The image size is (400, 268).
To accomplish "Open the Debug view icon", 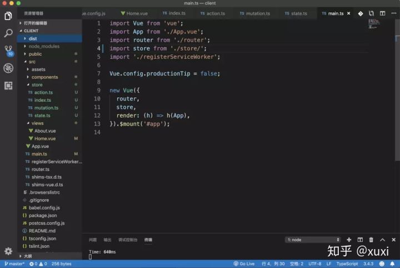I will click(8, 68).
